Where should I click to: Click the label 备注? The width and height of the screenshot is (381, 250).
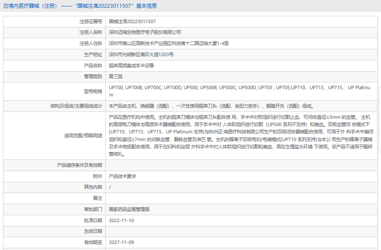(98, 198)
